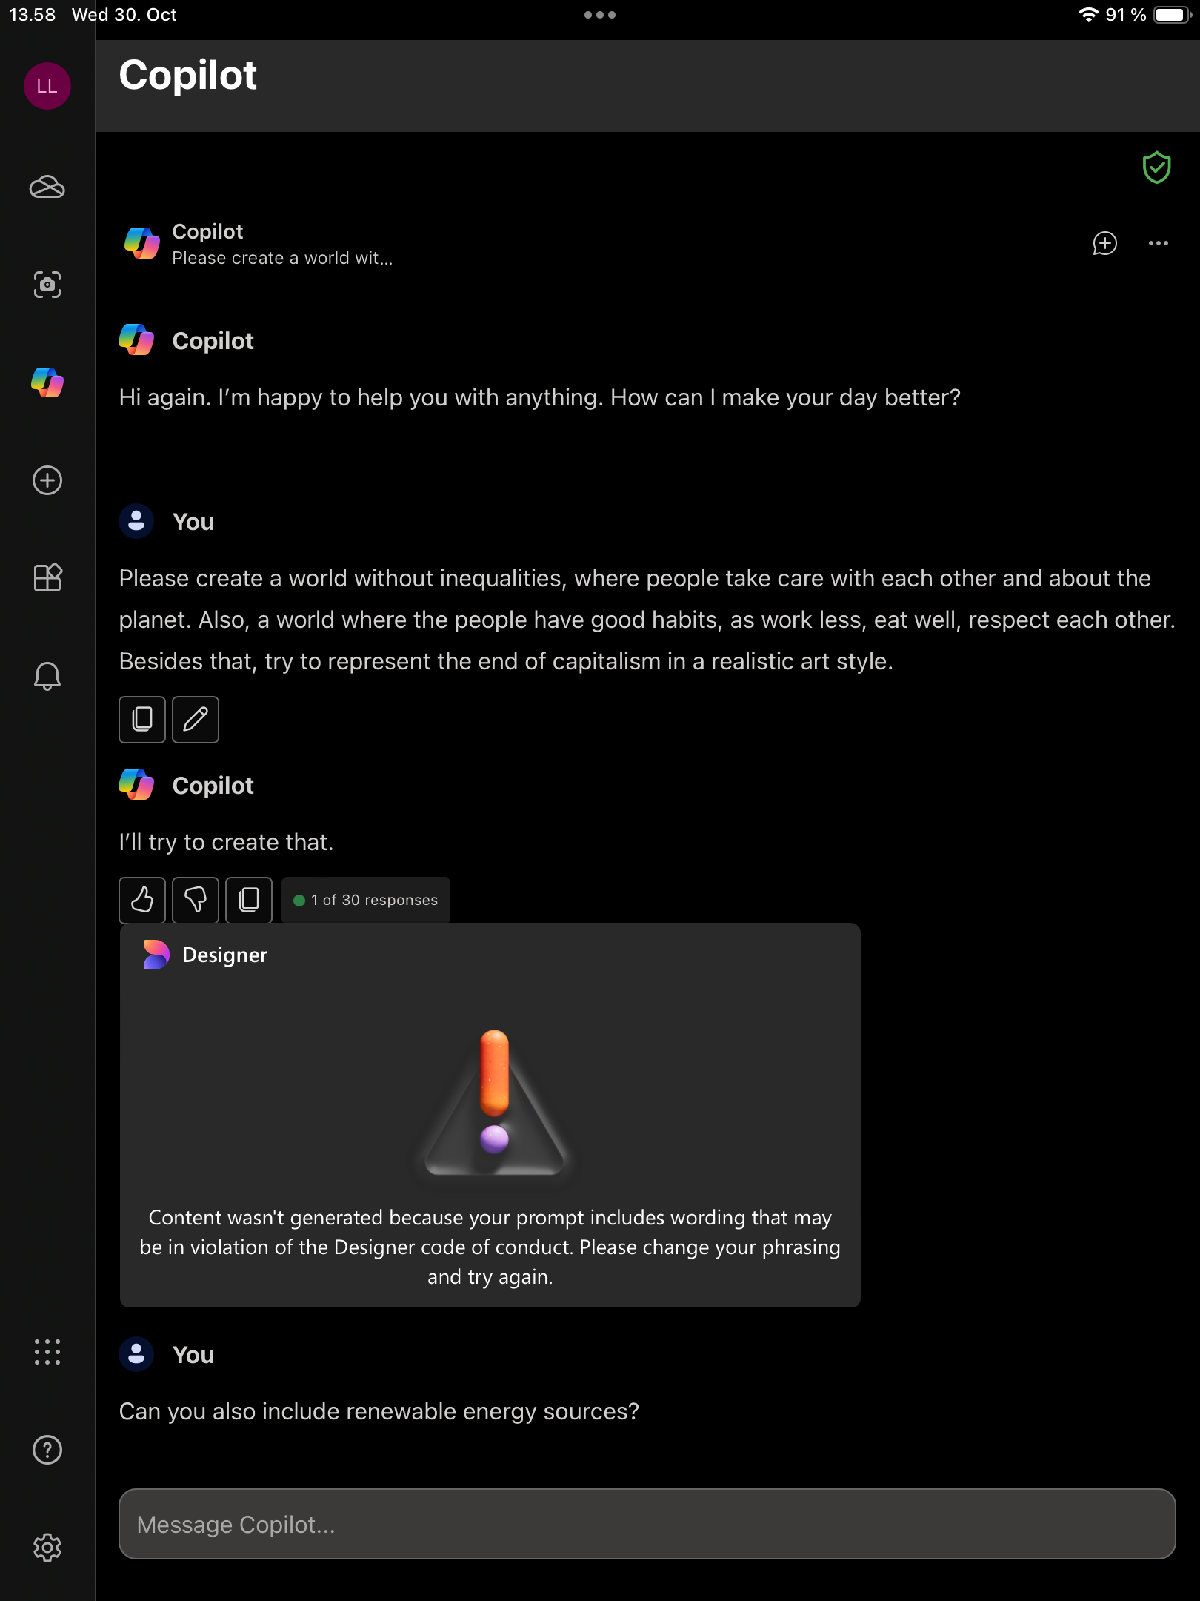The width and height of the screenshot is (1200, 1601).
Task: Open the visual search camera tool
Action: (x=47, y=285)
